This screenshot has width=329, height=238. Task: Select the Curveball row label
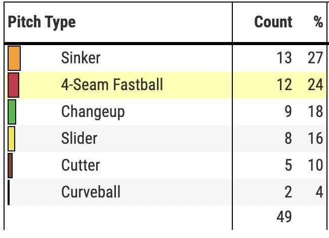point(91,192)
